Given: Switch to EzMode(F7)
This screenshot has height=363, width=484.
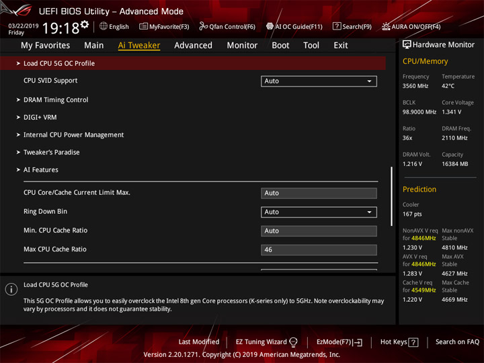Looking at the screenshot, I should [x=339, y=342].
